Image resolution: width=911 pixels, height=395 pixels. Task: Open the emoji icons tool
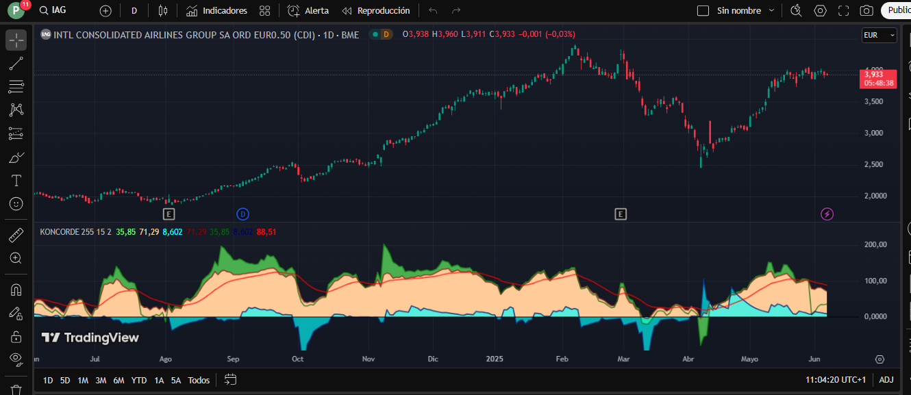pyautogui.click(x=16, y=204)
